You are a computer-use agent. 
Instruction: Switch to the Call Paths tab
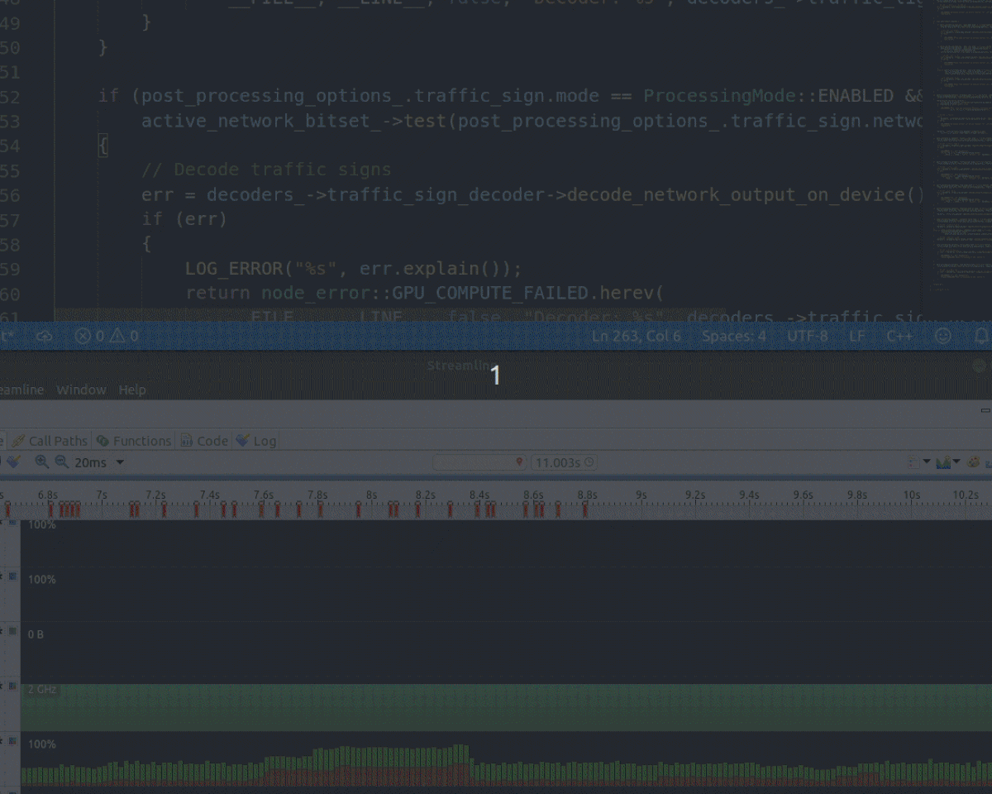(x=50, y=441)
